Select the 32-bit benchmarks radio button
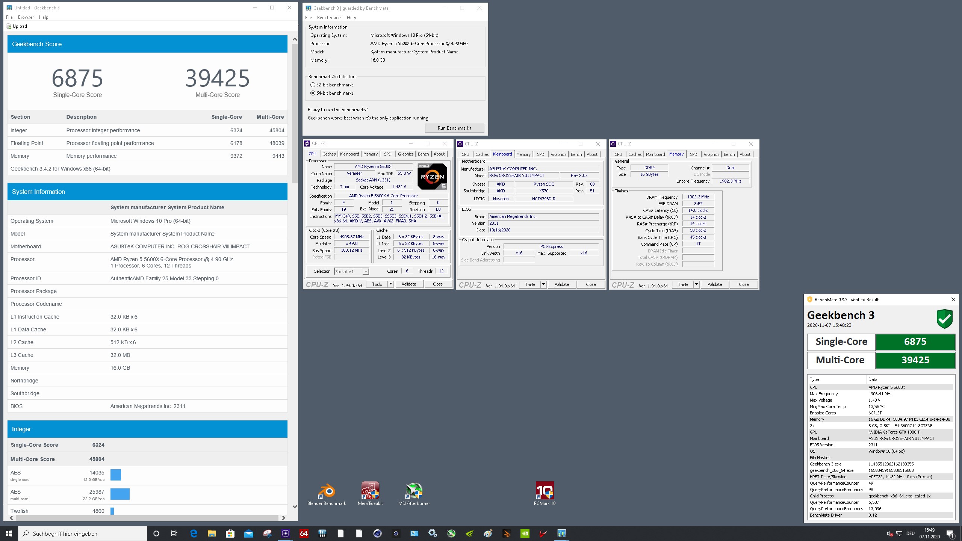The image size is (962, 541). tap(313, 85)
